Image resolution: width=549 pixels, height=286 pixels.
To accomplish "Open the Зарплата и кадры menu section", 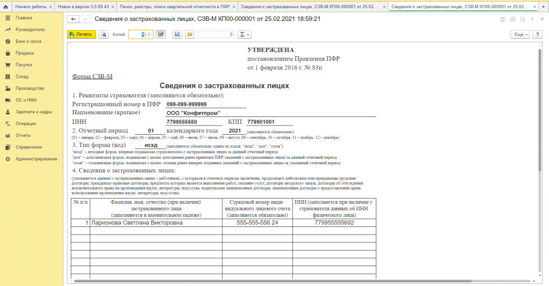I will point(33,112).
